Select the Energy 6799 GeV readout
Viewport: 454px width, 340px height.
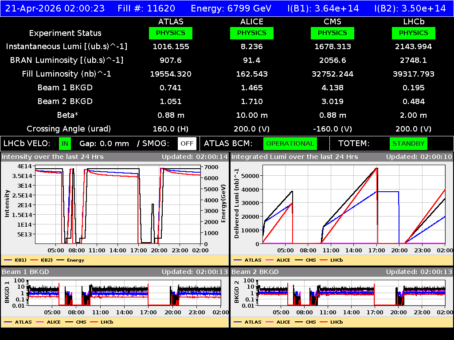tap(231, 8)
